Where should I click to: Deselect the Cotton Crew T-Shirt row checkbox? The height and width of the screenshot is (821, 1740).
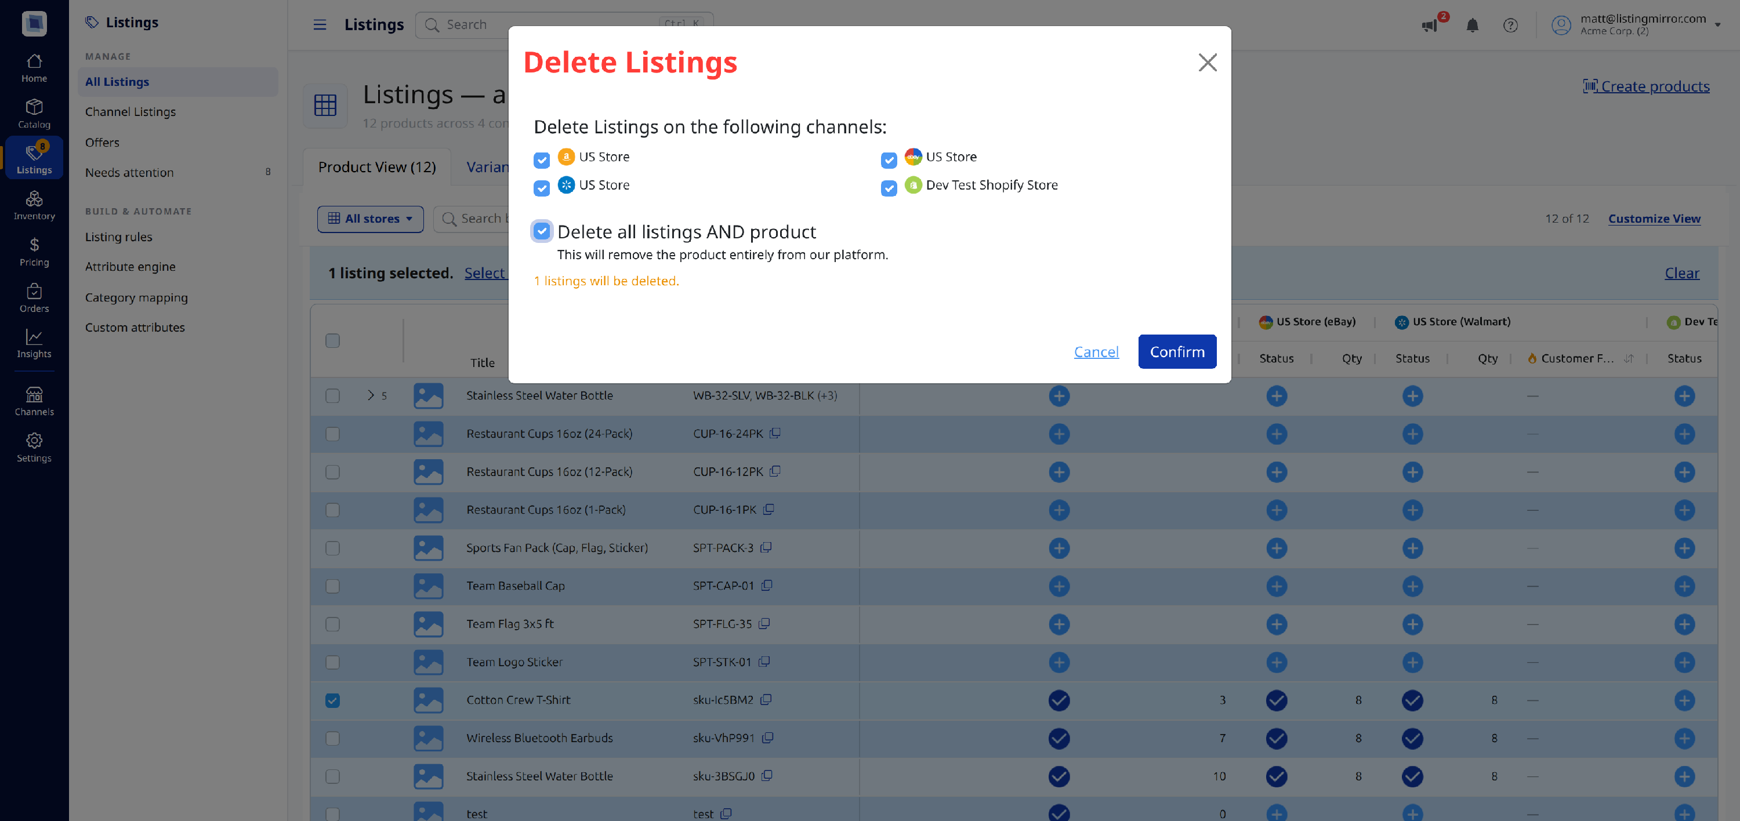click(x=332, y=700)
